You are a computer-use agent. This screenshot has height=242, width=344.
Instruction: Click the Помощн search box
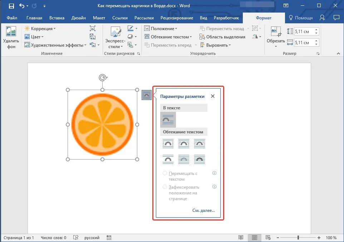click(x=301, y=18)
